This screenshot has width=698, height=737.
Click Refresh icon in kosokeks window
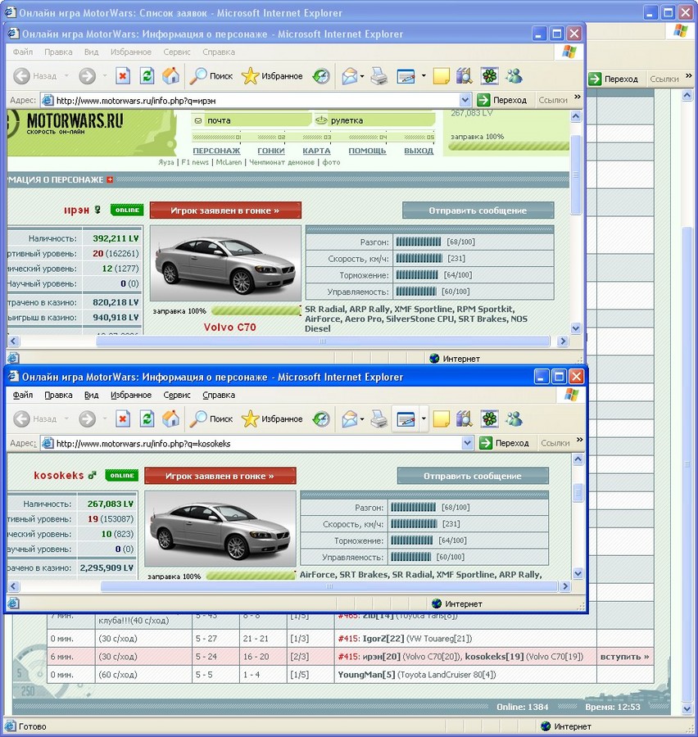click(x=147, y=418)
